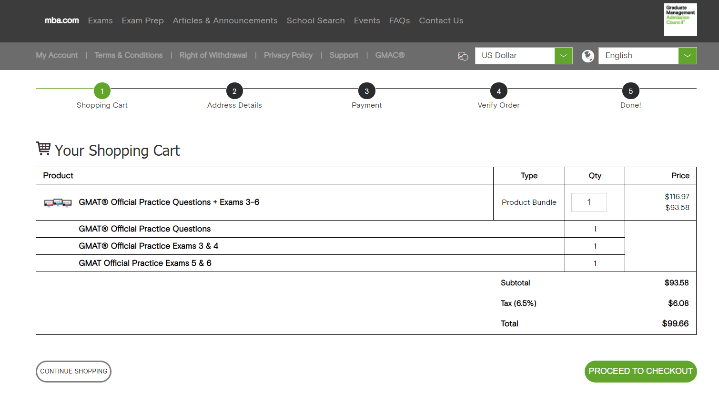
Task: Click the currency coins icon
Action: (462, 56)
